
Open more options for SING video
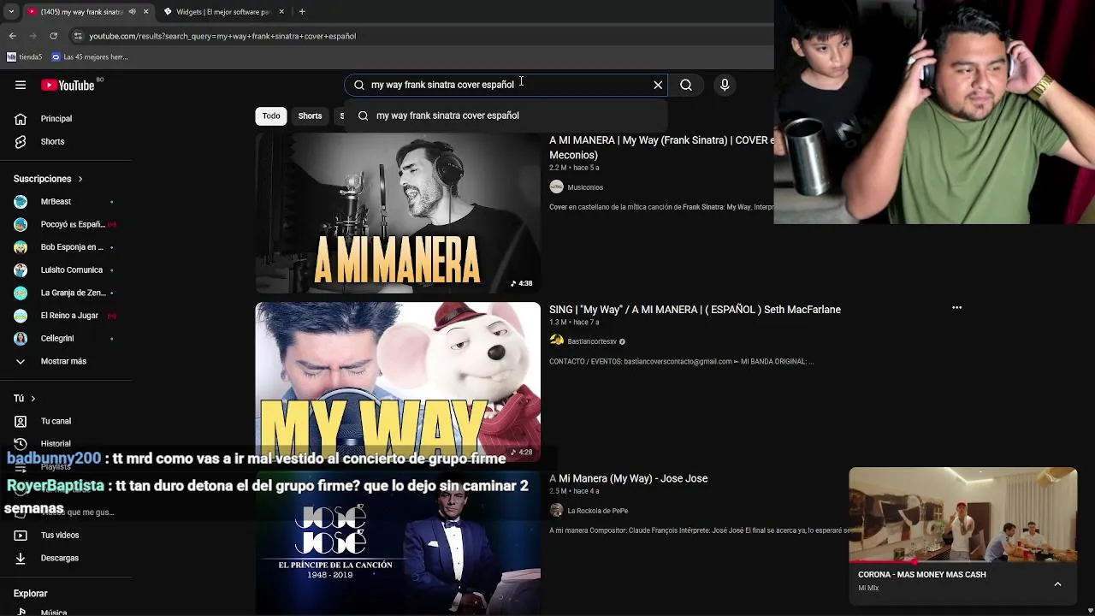point(956,308)
